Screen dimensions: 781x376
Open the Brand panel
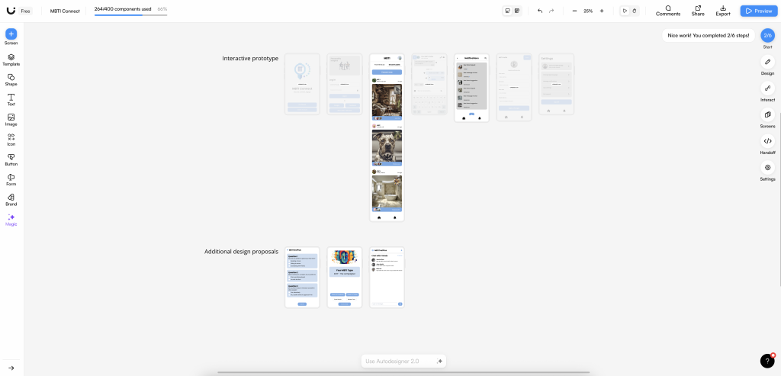[11, 199]
